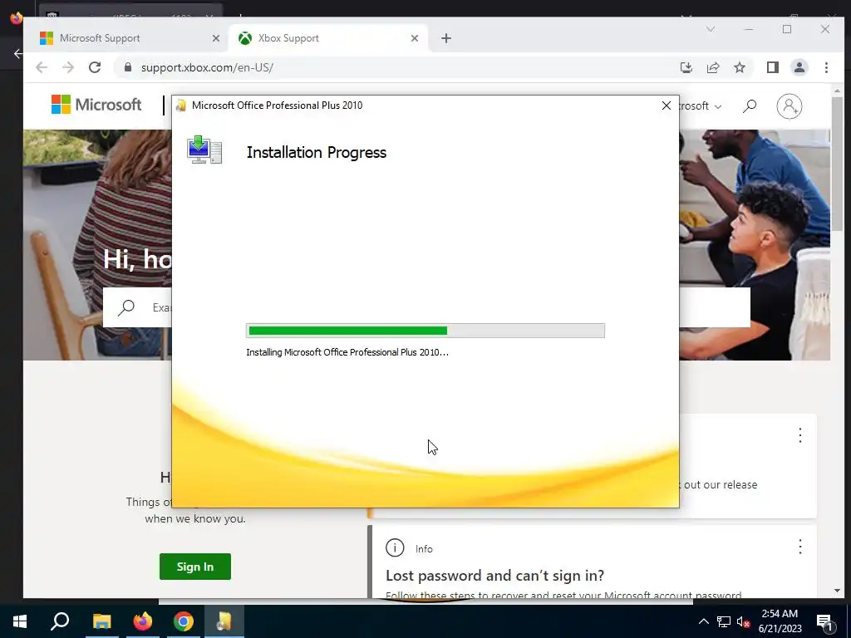The width and height of the screenshot is (851, 638).
Task: Click the Microsoft logo on the webpage
Action: coord(96,104)
